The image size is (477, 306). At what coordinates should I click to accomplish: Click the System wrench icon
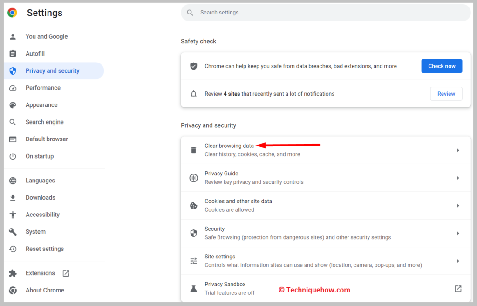13,232
